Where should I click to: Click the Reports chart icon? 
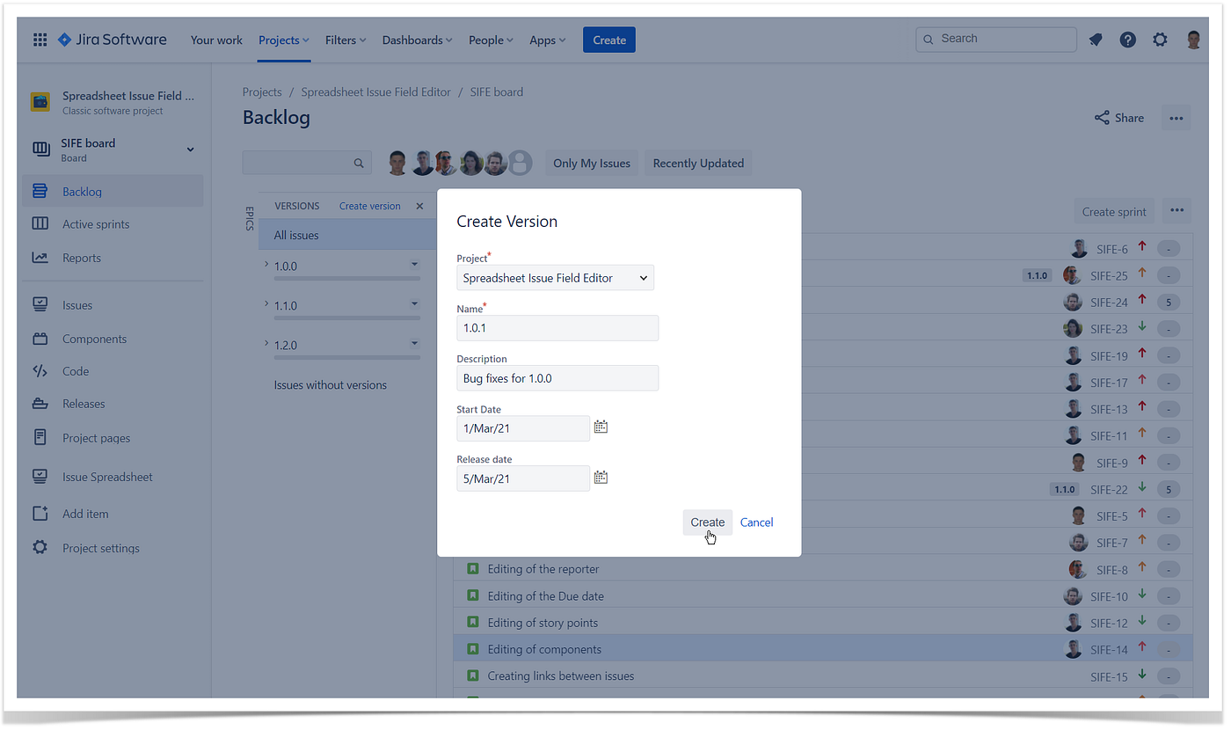[40, 258]
